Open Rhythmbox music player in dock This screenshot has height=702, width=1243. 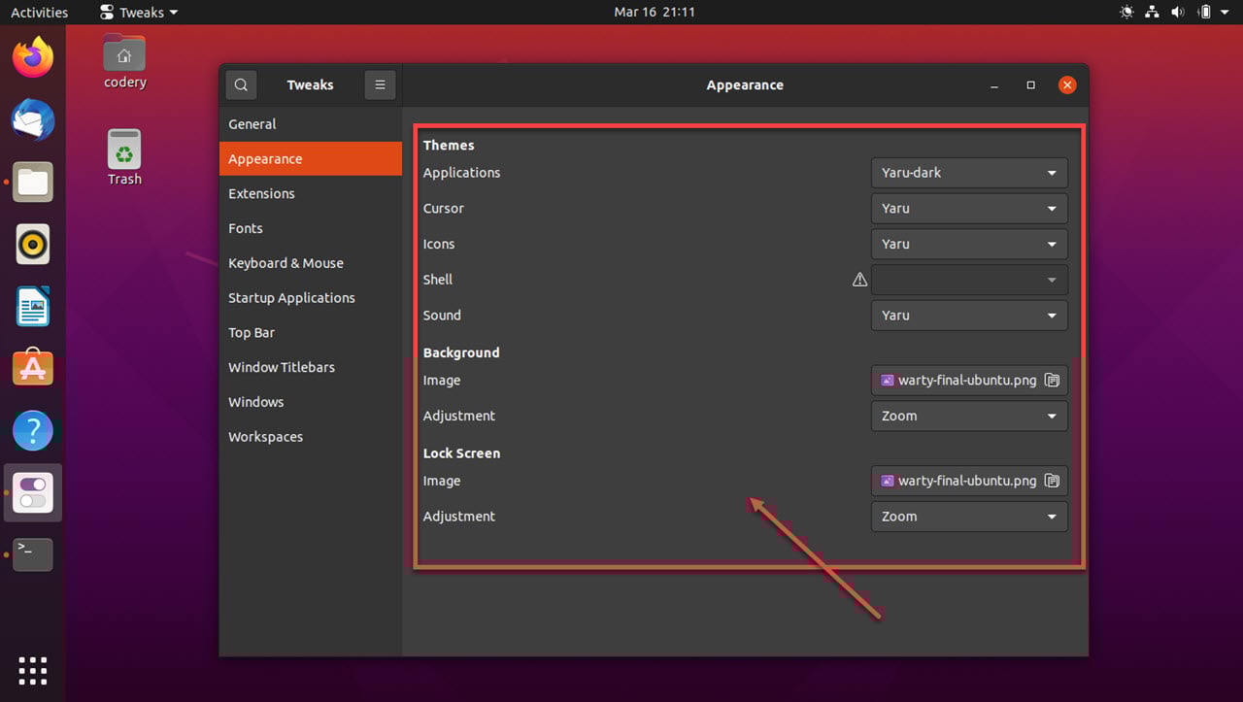(x=33, y=244)
